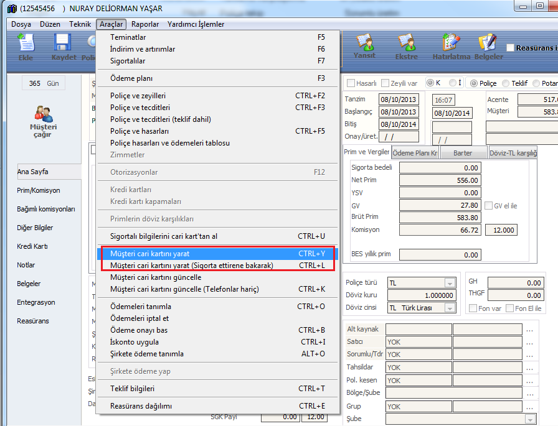Open the Belgeler documents toolbar icon

488,46
